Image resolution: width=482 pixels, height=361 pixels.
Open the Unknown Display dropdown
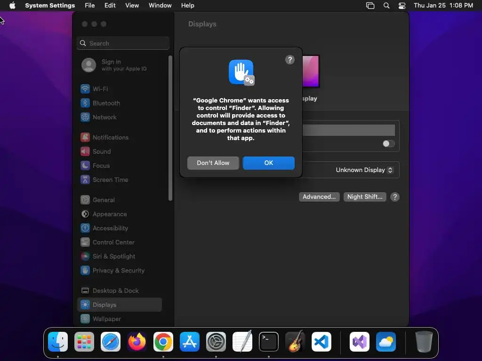(364, 170)
